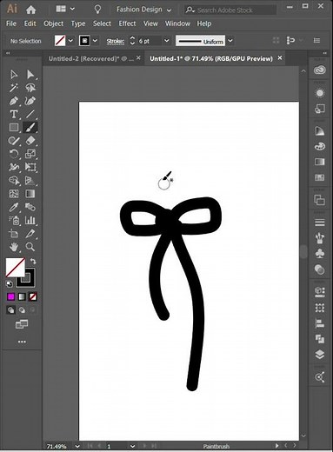Open the Fashion Design workspace dropdown
This screenshot has height=452, width=333.
click(143, 10)
